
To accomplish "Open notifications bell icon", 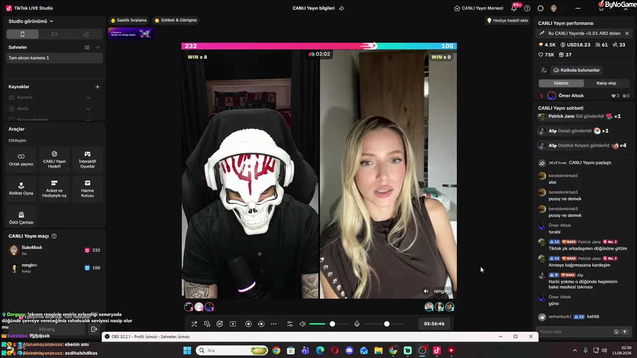I will point(514,8).
